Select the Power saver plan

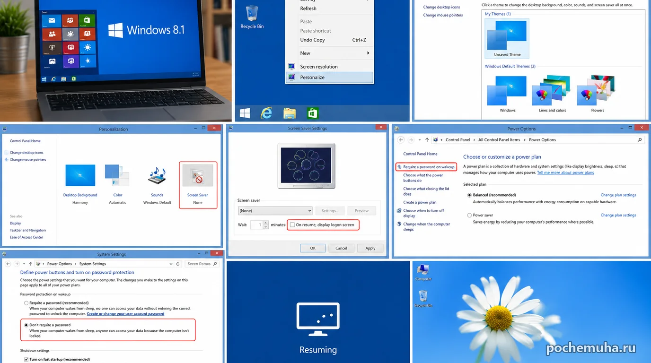pos(469,215)
